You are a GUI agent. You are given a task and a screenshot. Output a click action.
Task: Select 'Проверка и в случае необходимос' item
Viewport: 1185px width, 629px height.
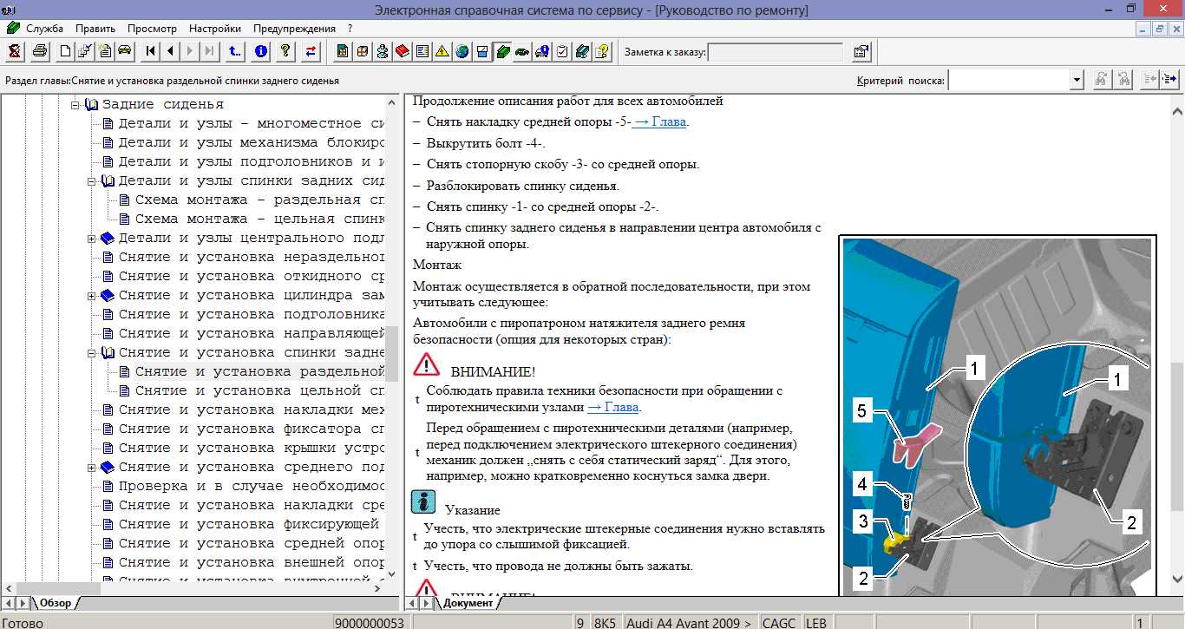click(243, 487)
